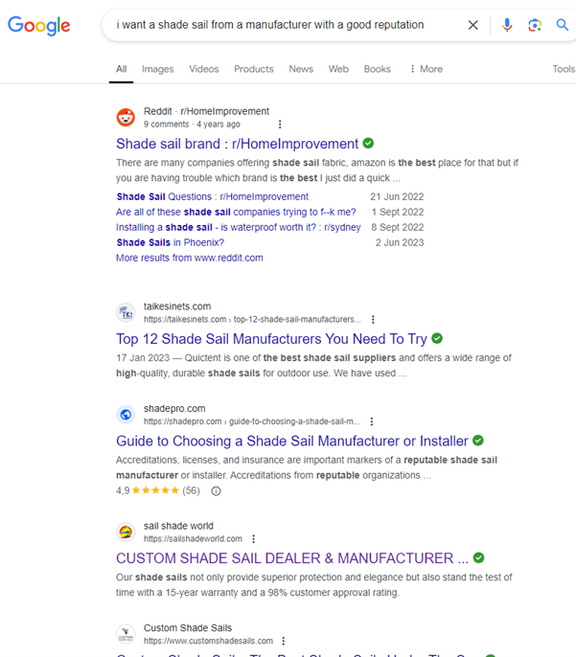Click More results from www.reddit.com

tap(190, 258)
